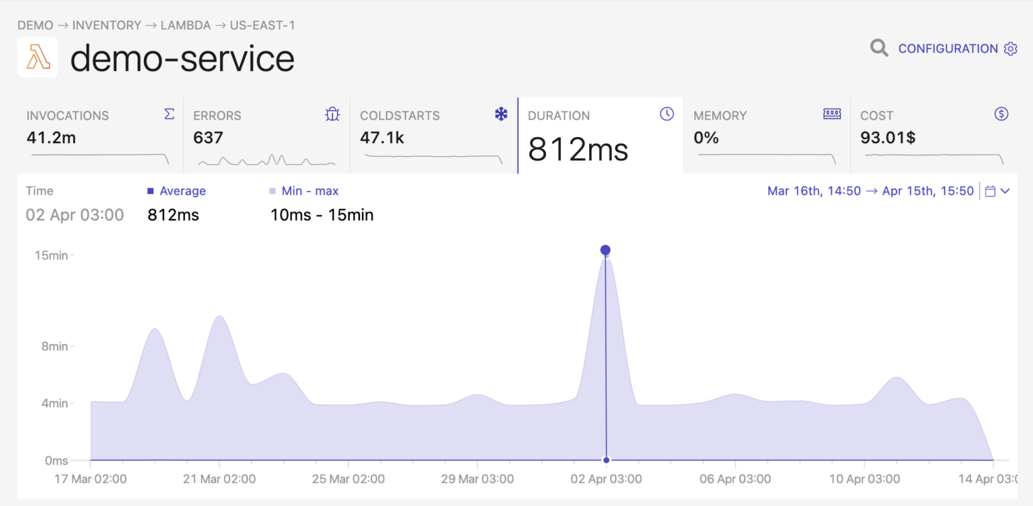
Task: Click the dollar icon on the COST card
Action: (1001, 114)
